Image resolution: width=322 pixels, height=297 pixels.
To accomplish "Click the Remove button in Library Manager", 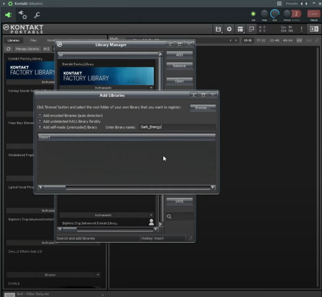I will 179,66.
